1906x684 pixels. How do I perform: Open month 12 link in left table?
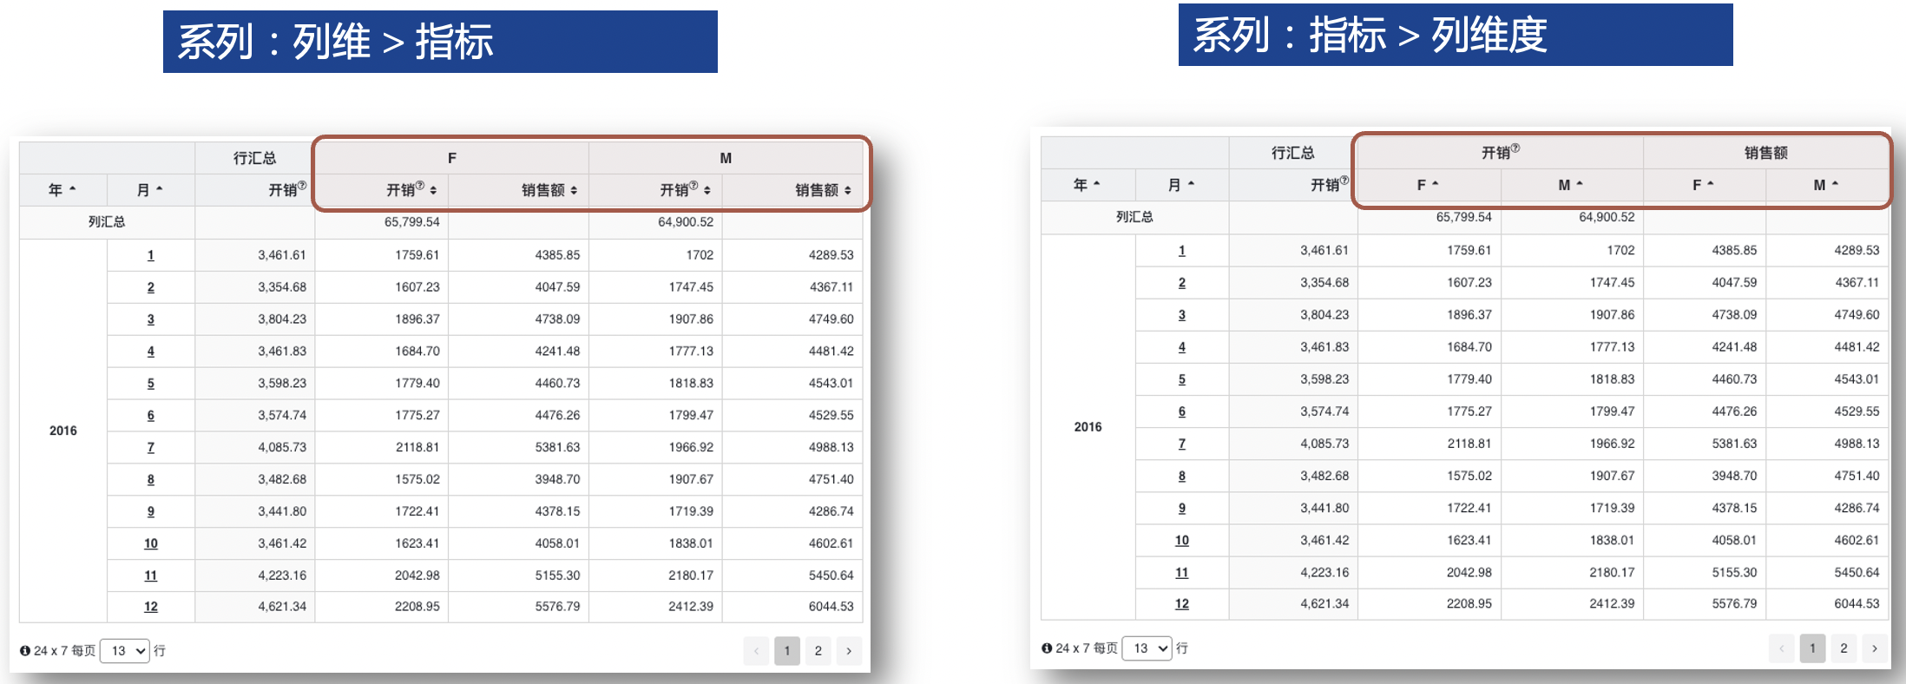pyautogui.click(x=151, y=607)
